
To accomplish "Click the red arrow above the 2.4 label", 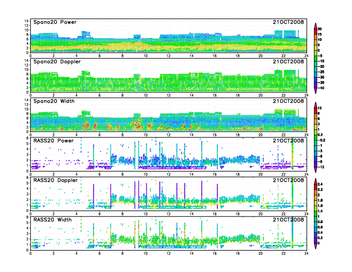I will 315,180.
